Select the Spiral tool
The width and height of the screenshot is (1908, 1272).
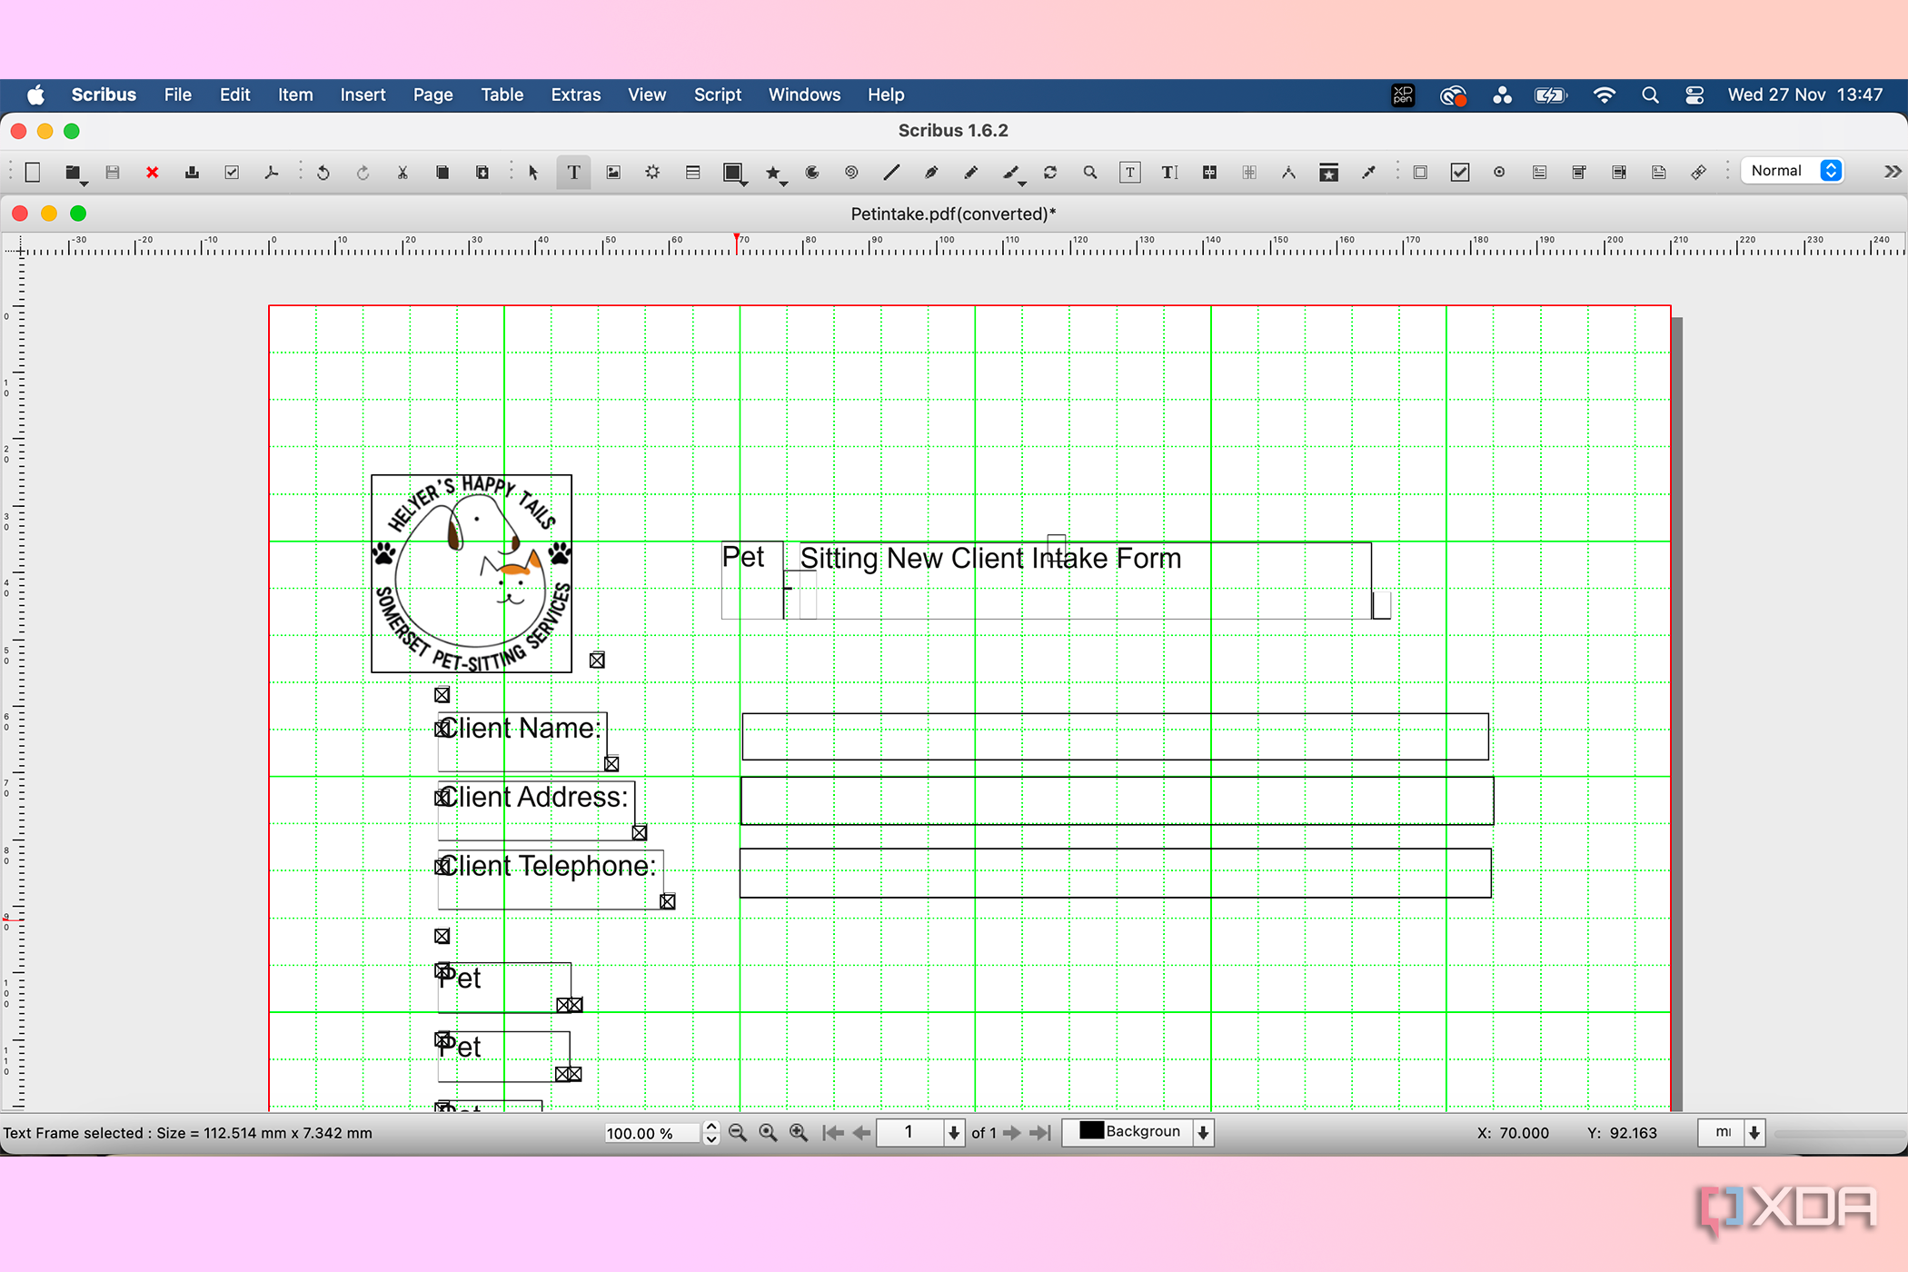[x=851, y=173]
